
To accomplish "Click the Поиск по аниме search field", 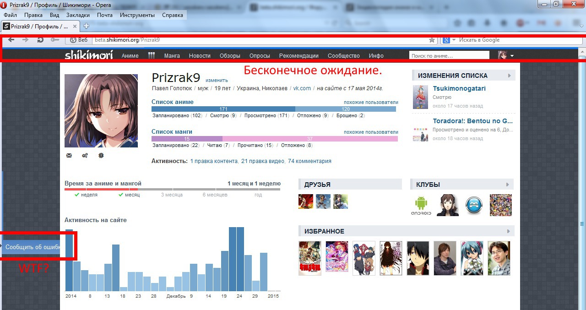I will (x=449, y=56).
